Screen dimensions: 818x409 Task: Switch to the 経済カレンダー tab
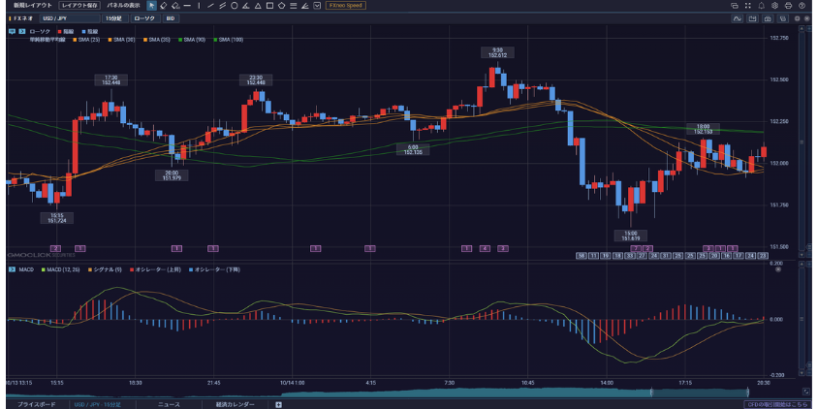236,403
